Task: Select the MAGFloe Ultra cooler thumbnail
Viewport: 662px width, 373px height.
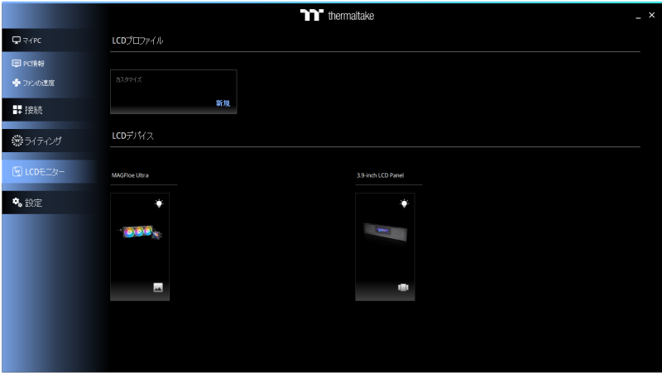Action: 139,232
